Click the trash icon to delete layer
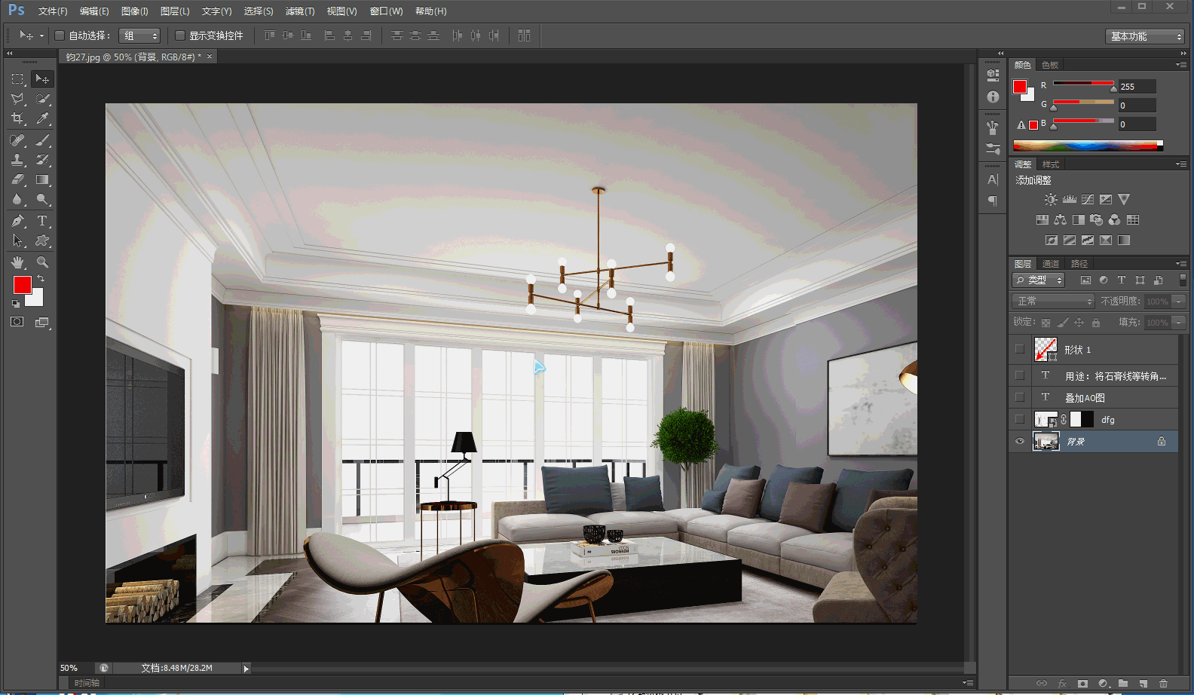The image size is (1194, 695). [1163, 684]
